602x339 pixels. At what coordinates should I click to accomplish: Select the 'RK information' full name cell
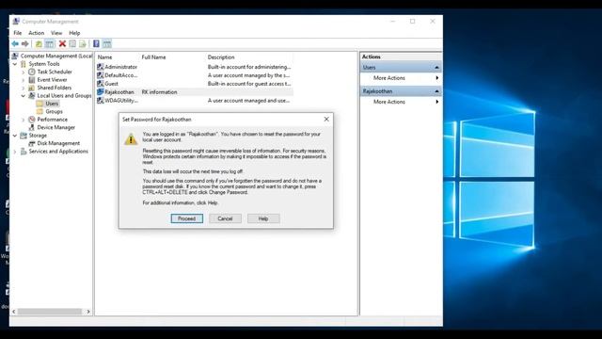click(159, 92)
